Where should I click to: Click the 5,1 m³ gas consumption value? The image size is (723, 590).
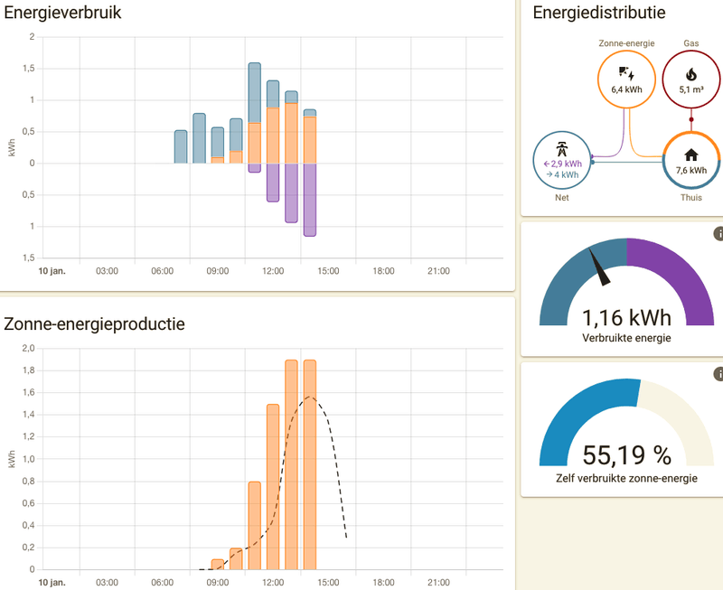[691, 89]
